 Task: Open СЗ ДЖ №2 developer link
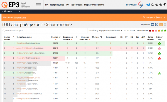(20, 68)
